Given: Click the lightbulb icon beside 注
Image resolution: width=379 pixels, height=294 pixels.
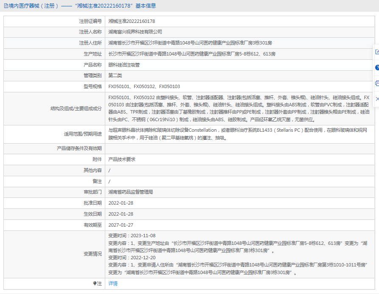Looking at the screenshot, I should 95,283.
